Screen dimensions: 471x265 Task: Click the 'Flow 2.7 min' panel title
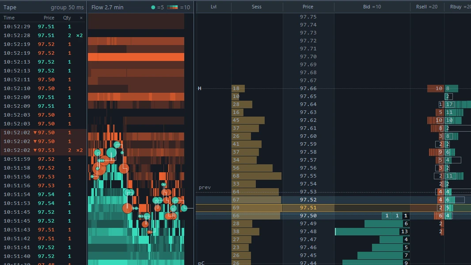coord(107,7)
